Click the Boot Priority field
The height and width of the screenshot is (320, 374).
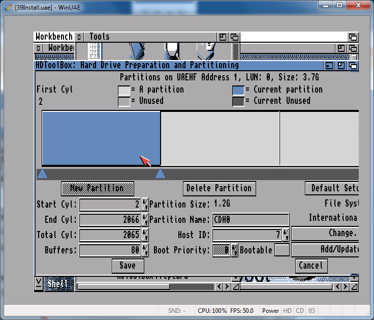pos(222,250)
